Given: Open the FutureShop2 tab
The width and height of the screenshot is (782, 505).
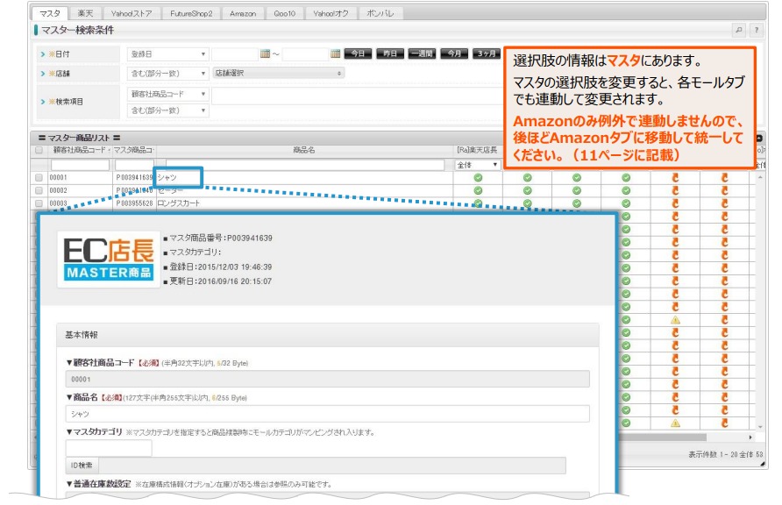Looking at the screenshot, I should (191, 13).
